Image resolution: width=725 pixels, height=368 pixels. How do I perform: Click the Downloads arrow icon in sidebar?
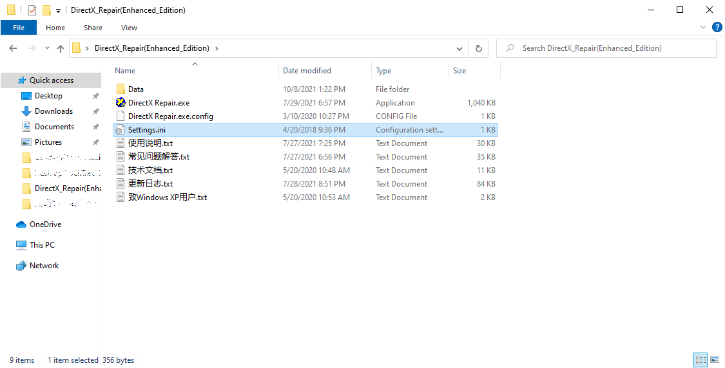coord(26,111)
